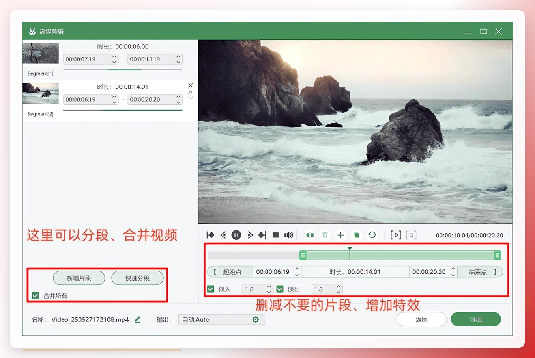
Task: Click the split segment icon
Action: [310, 235]
